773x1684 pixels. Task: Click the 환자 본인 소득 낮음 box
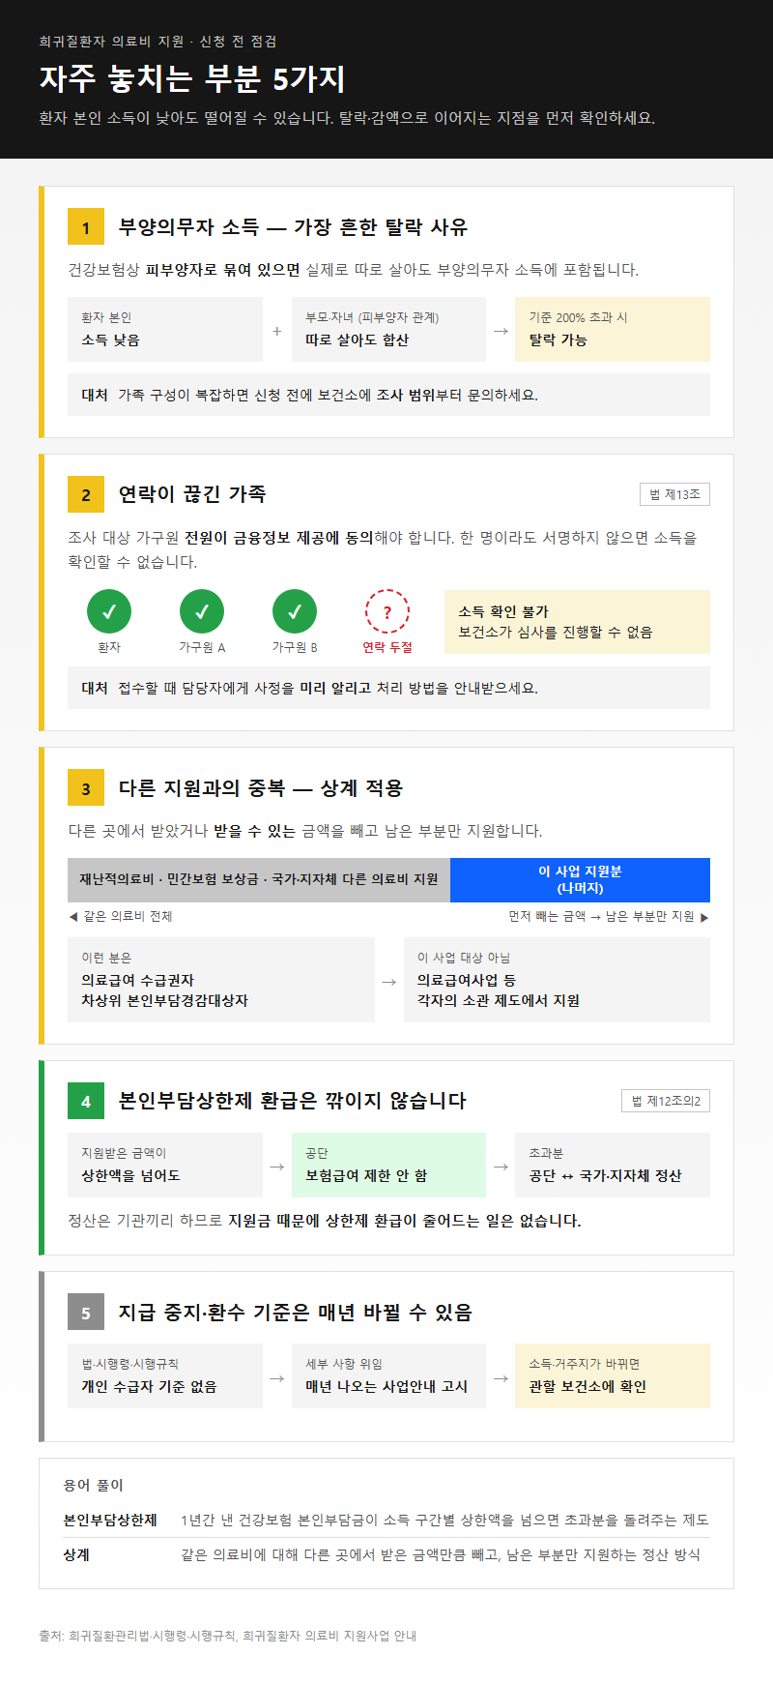165,329
